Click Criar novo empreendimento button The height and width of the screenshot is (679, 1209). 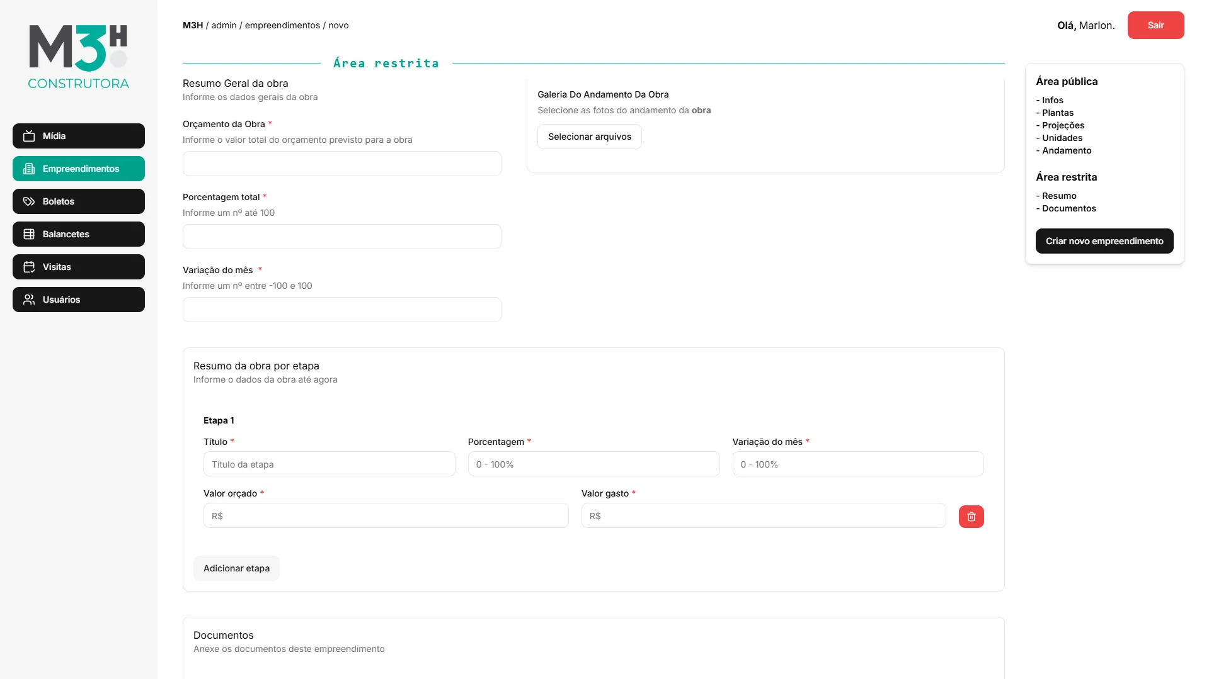pos(1104,241)
